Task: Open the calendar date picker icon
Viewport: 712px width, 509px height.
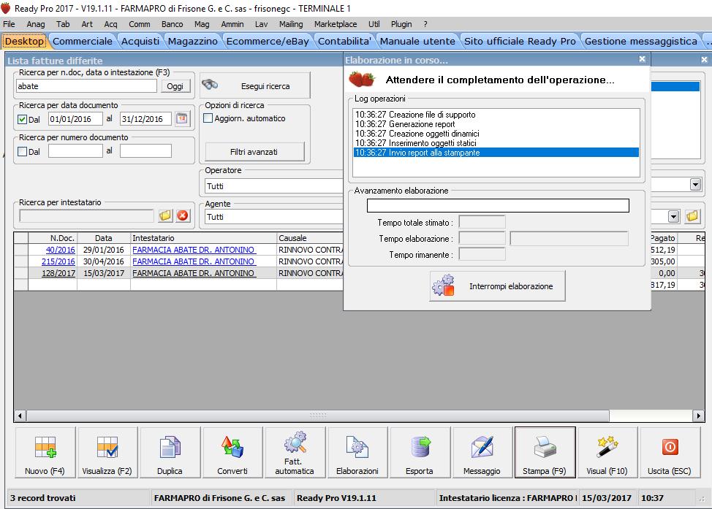Action: (181, 118)
